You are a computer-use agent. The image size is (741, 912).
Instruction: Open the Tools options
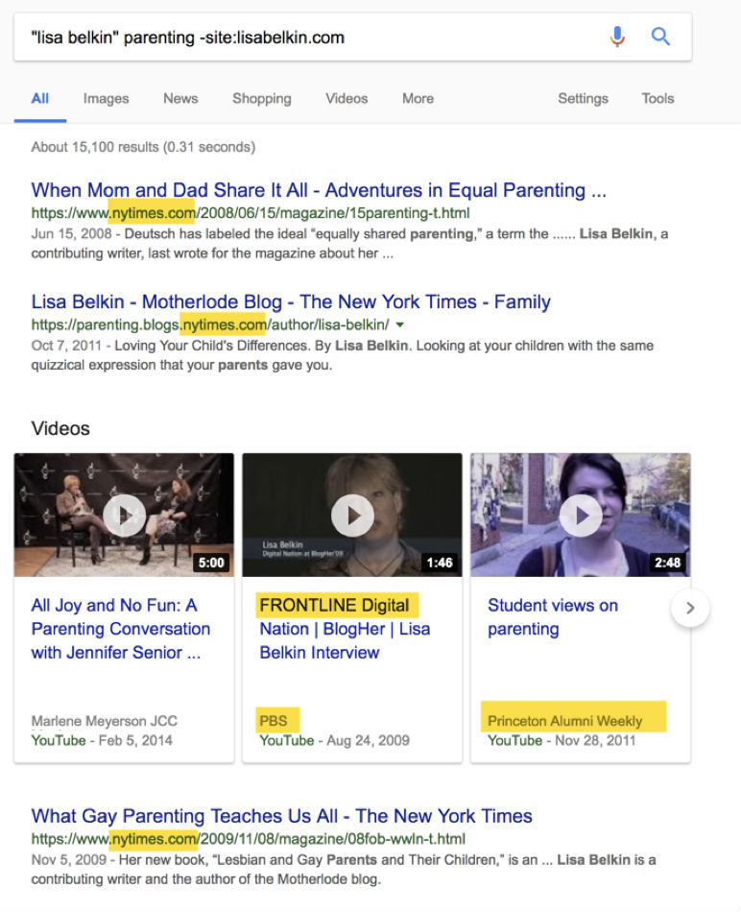coord(657,98)
